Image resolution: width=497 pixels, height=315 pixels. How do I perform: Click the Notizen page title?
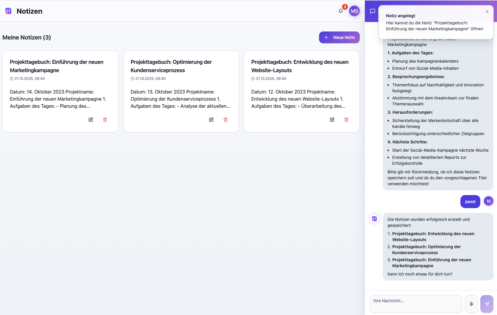tap(29, 11)
